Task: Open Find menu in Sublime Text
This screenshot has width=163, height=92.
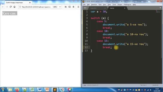Action: (100, 5)
